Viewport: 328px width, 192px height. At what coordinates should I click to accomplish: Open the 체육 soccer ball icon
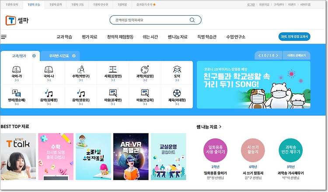[177, 93]
